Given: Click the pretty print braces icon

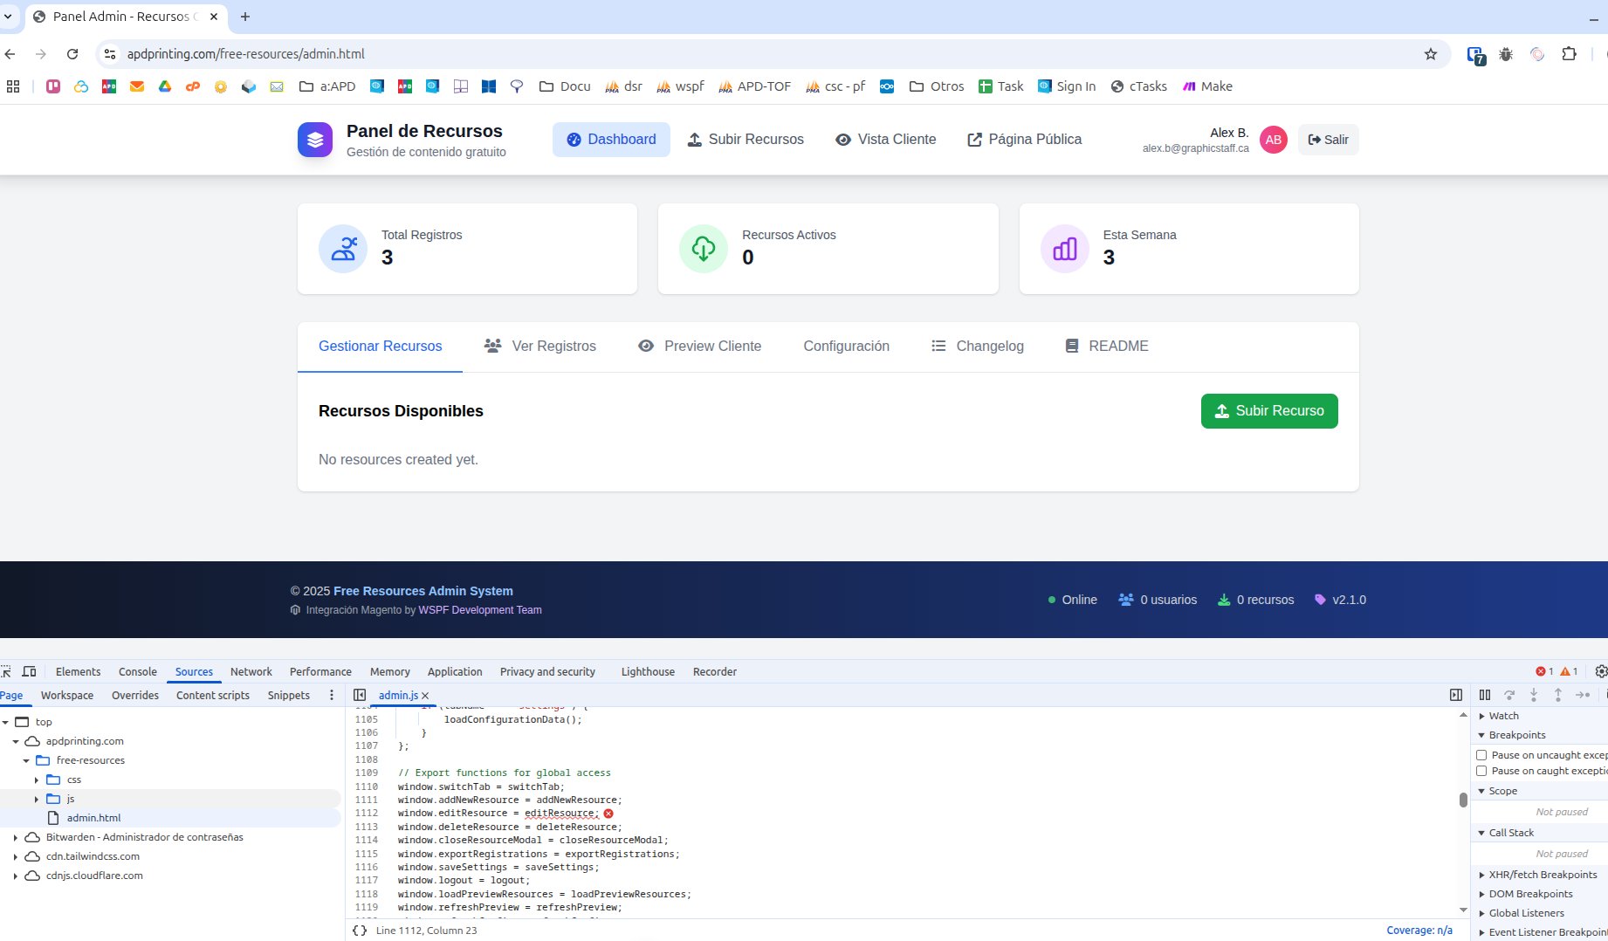Looking at the screenshot, I should coord(360,931).
